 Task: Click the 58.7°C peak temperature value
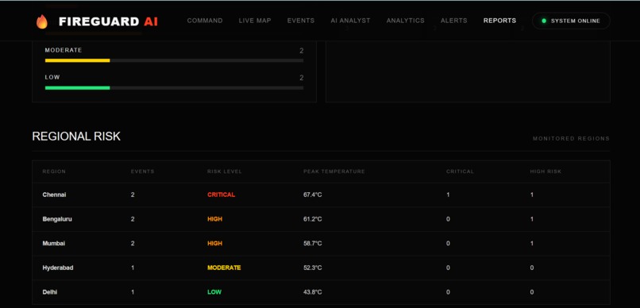313,244
